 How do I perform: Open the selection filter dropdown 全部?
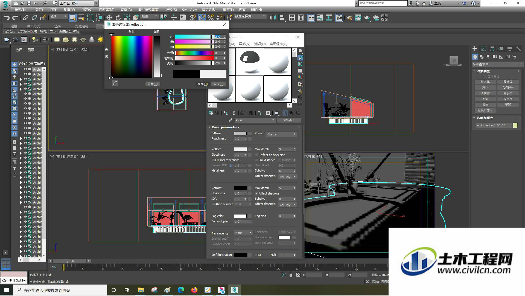click(x=59, y=16)
